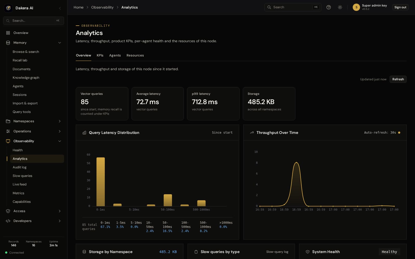Viewport: 415px width, 259px height.
Task: Click the Observability monitor icon
Action: point(8,141)
